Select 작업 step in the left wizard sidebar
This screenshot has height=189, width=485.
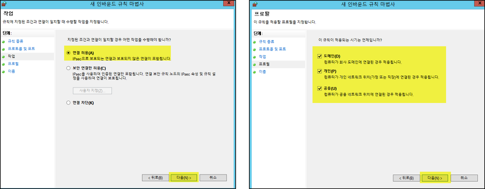click(11, 57)
